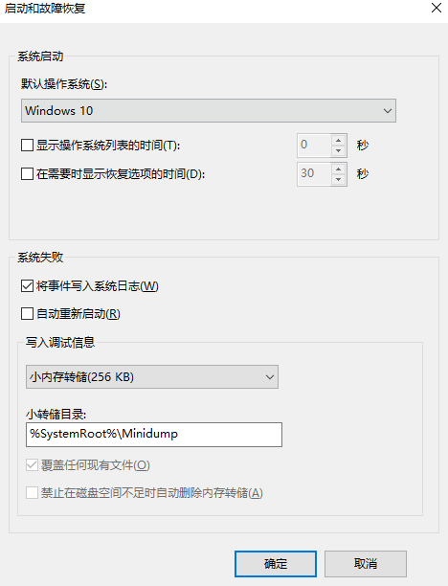This screenshot has width=448, height=586.
Task: Click the chevron arrow of memory dump combo box
Action: (270, 377)
